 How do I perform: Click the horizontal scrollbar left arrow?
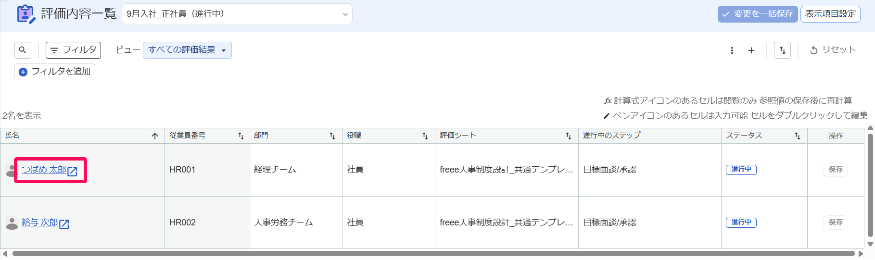tap(5, 254)
